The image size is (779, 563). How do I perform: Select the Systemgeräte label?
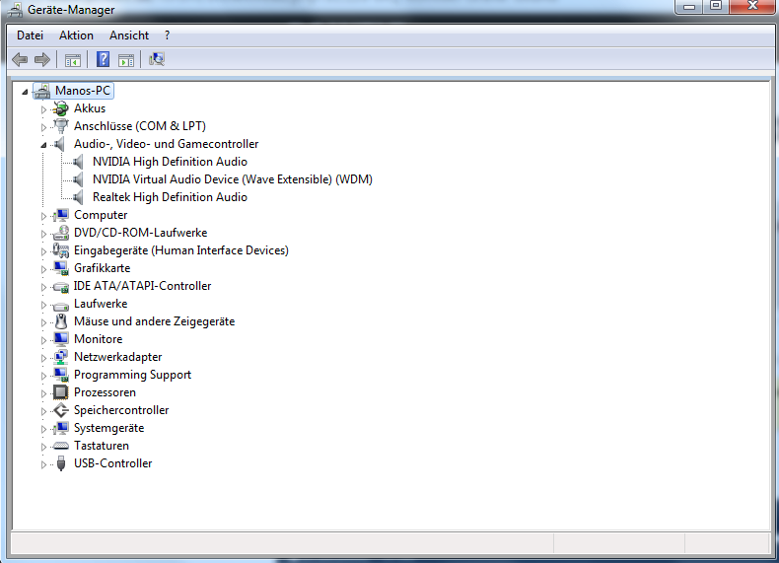[108, 428]
